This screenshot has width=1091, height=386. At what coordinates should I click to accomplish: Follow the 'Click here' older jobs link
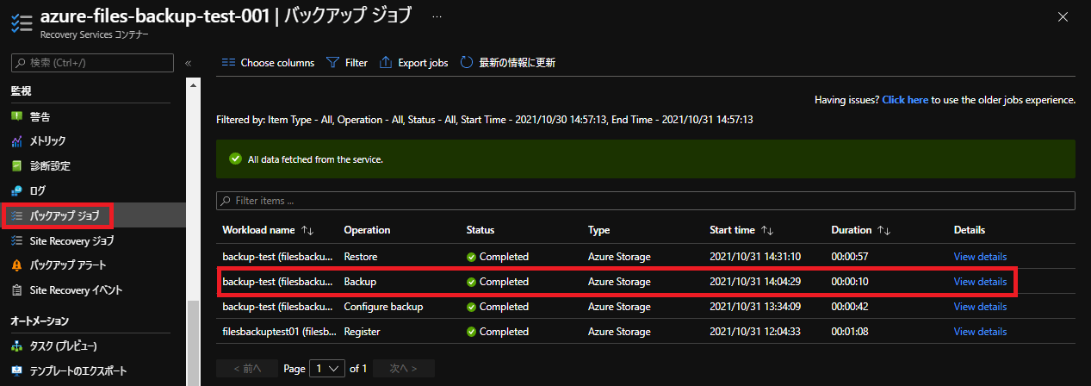905,100
